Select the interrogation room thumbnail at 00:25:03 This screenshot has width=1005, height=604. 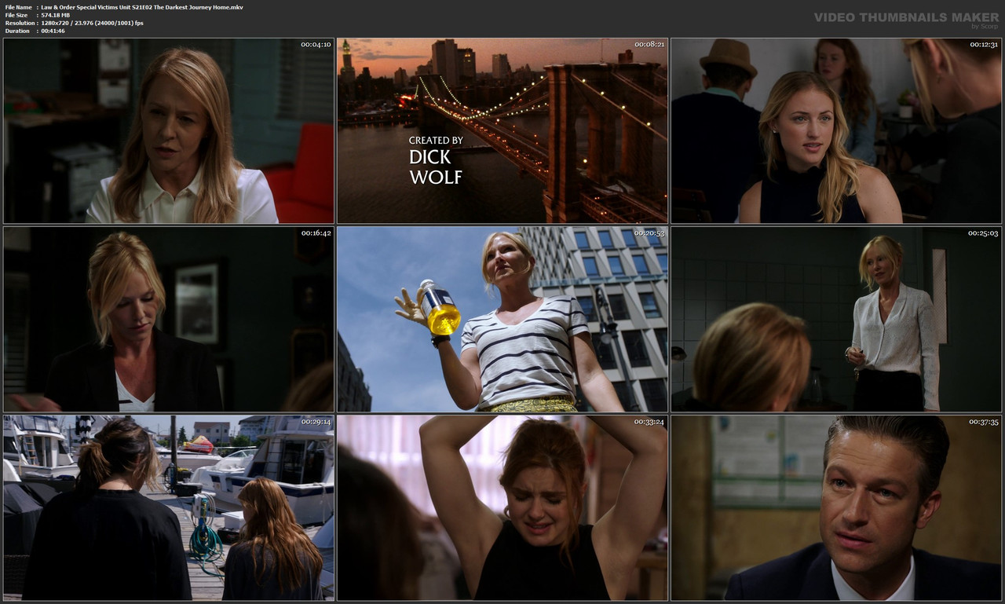click(x=835, y=319)
